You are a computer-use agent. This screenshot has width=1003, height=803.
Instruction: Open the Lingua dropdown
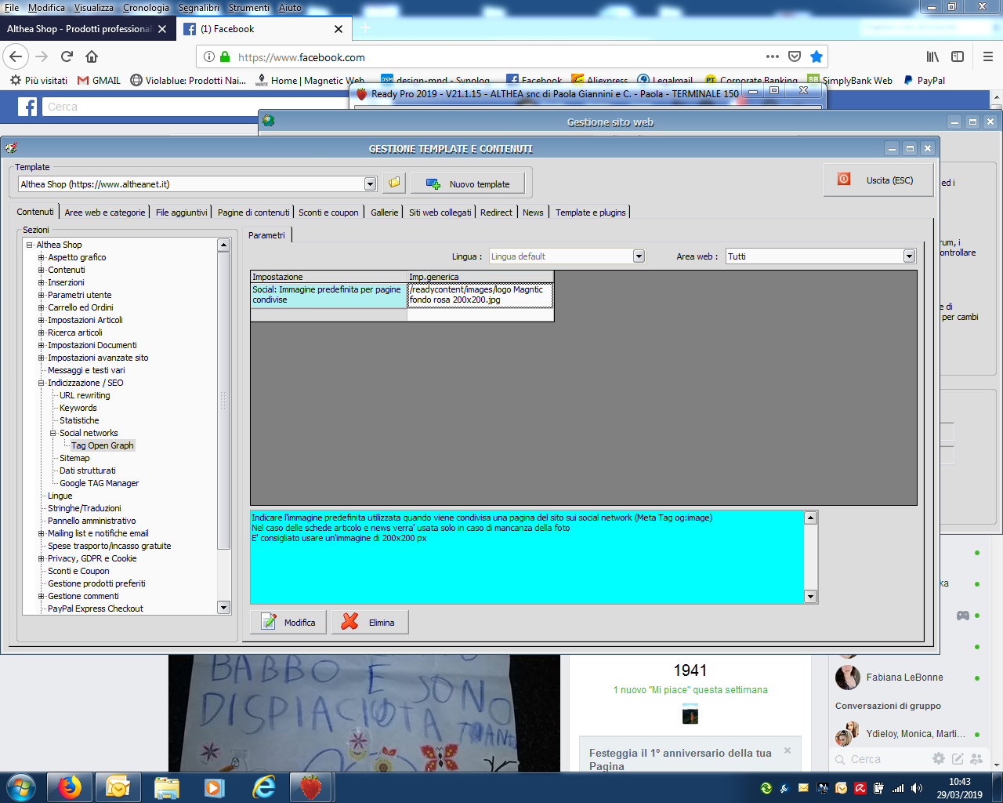pyautogui.click(x=639, y=256)
